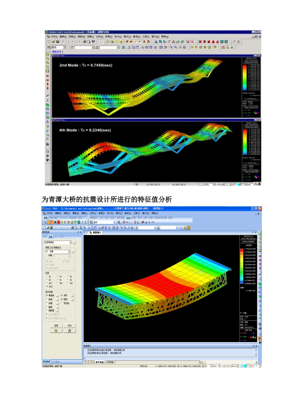Click the 关闭 button

pyautogui.click(x=69, y=326)
